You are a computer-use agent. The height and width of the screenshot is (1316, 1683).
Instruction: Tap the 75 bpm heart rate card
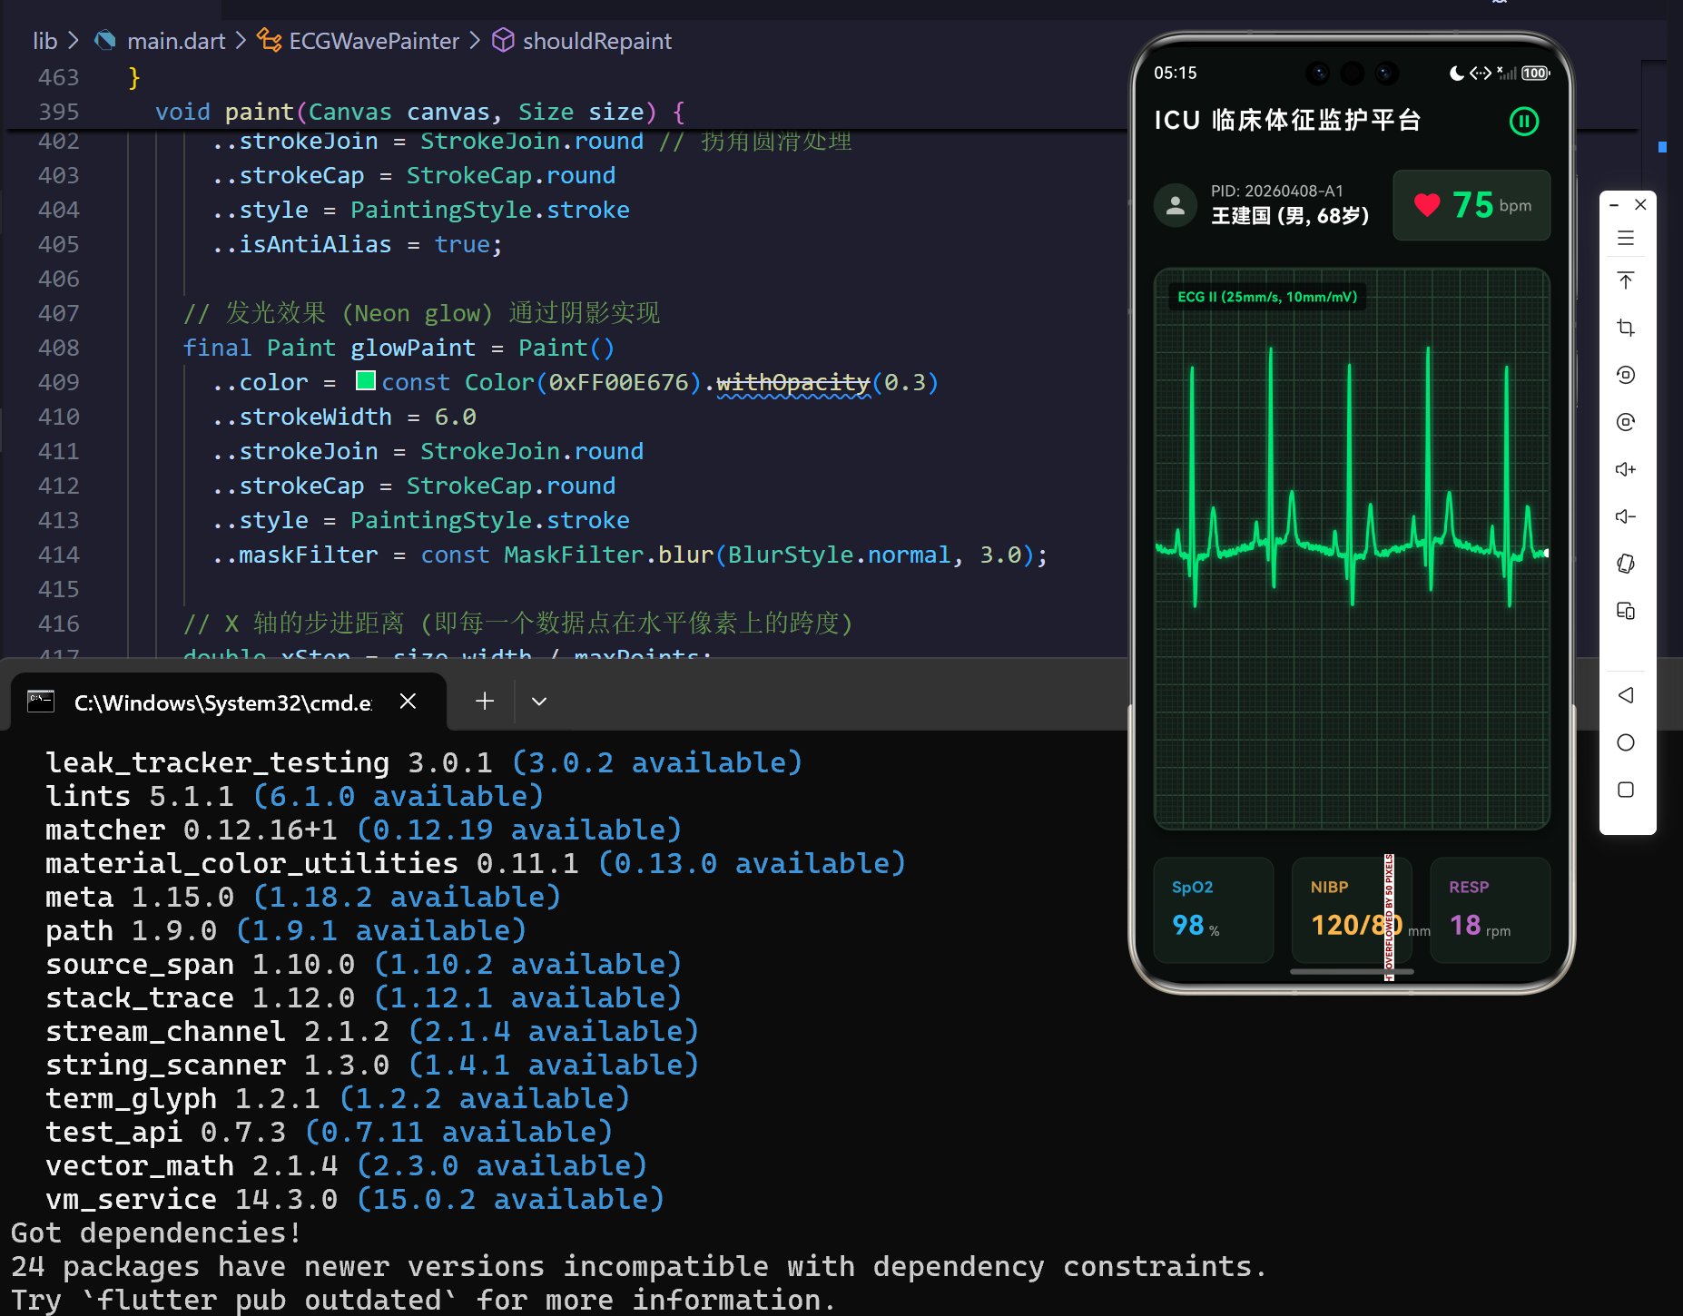1471,205
